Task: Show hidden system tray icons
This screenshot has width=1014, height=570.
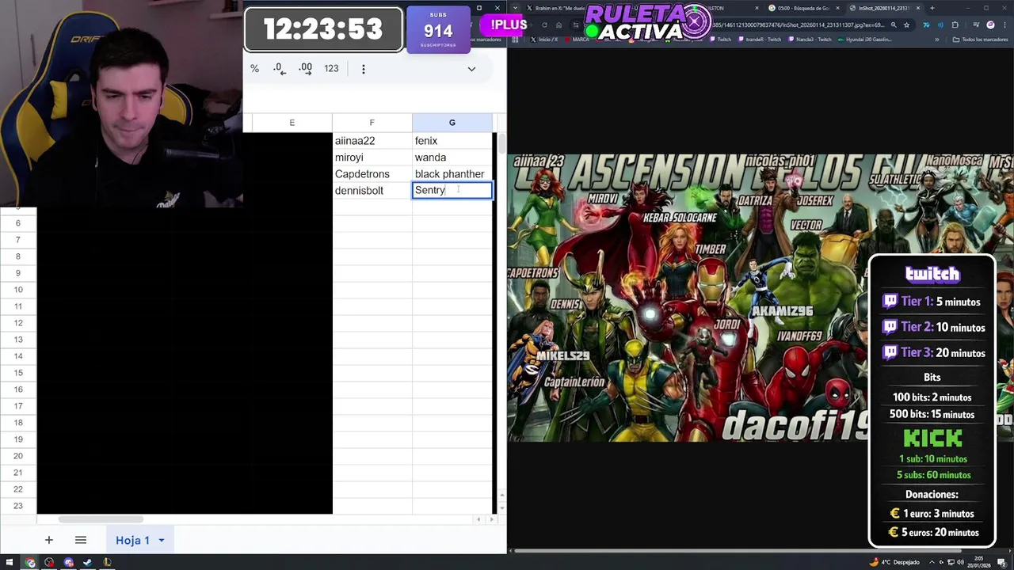Action: tap(932, 562)
